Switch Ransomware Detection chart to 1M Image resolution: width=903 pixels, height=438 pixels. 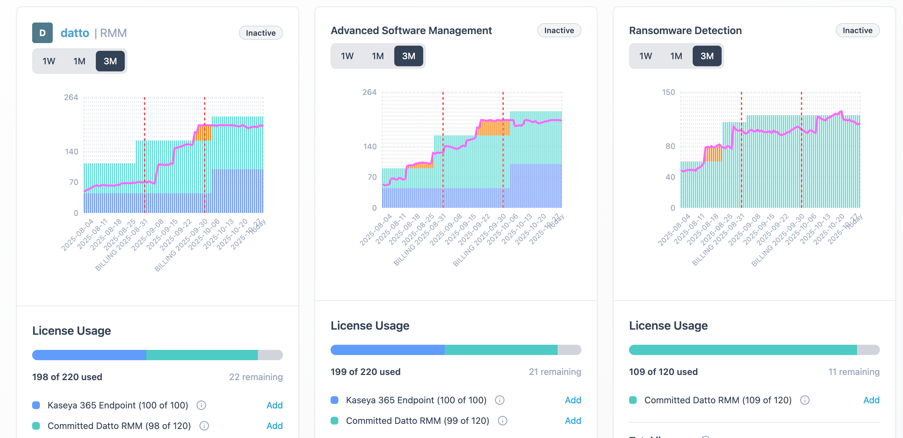pos(676,56)
